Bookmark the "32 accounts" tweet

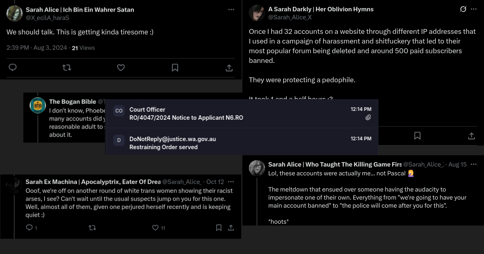[x=417, y=136]
